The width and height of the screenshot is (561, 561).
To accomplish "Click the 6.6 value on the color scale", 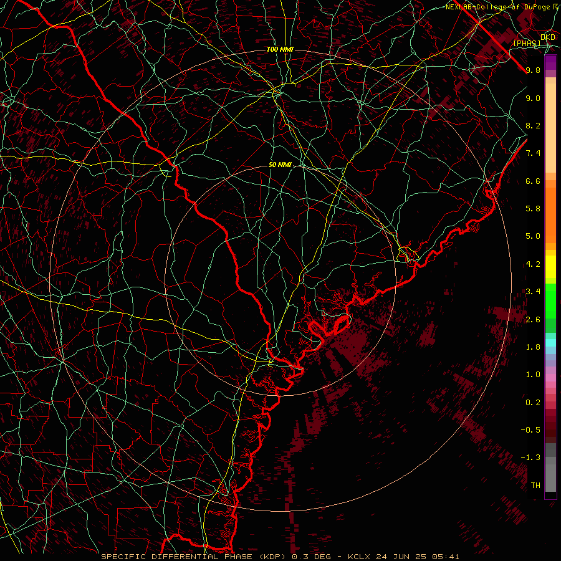I will coord(533,181).
